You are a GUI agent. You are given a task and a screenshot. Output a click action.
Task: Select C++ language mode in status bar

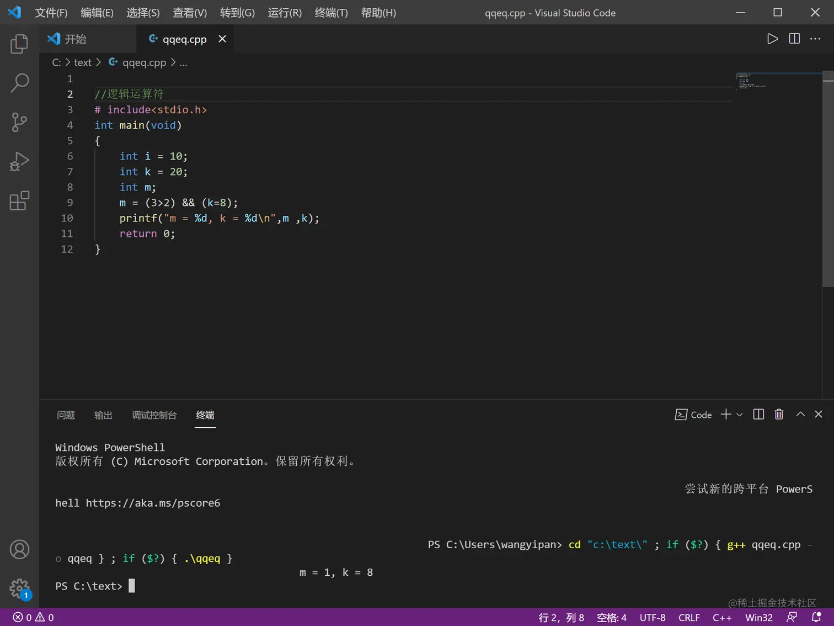pyautogui.click(x=722, y=617)
